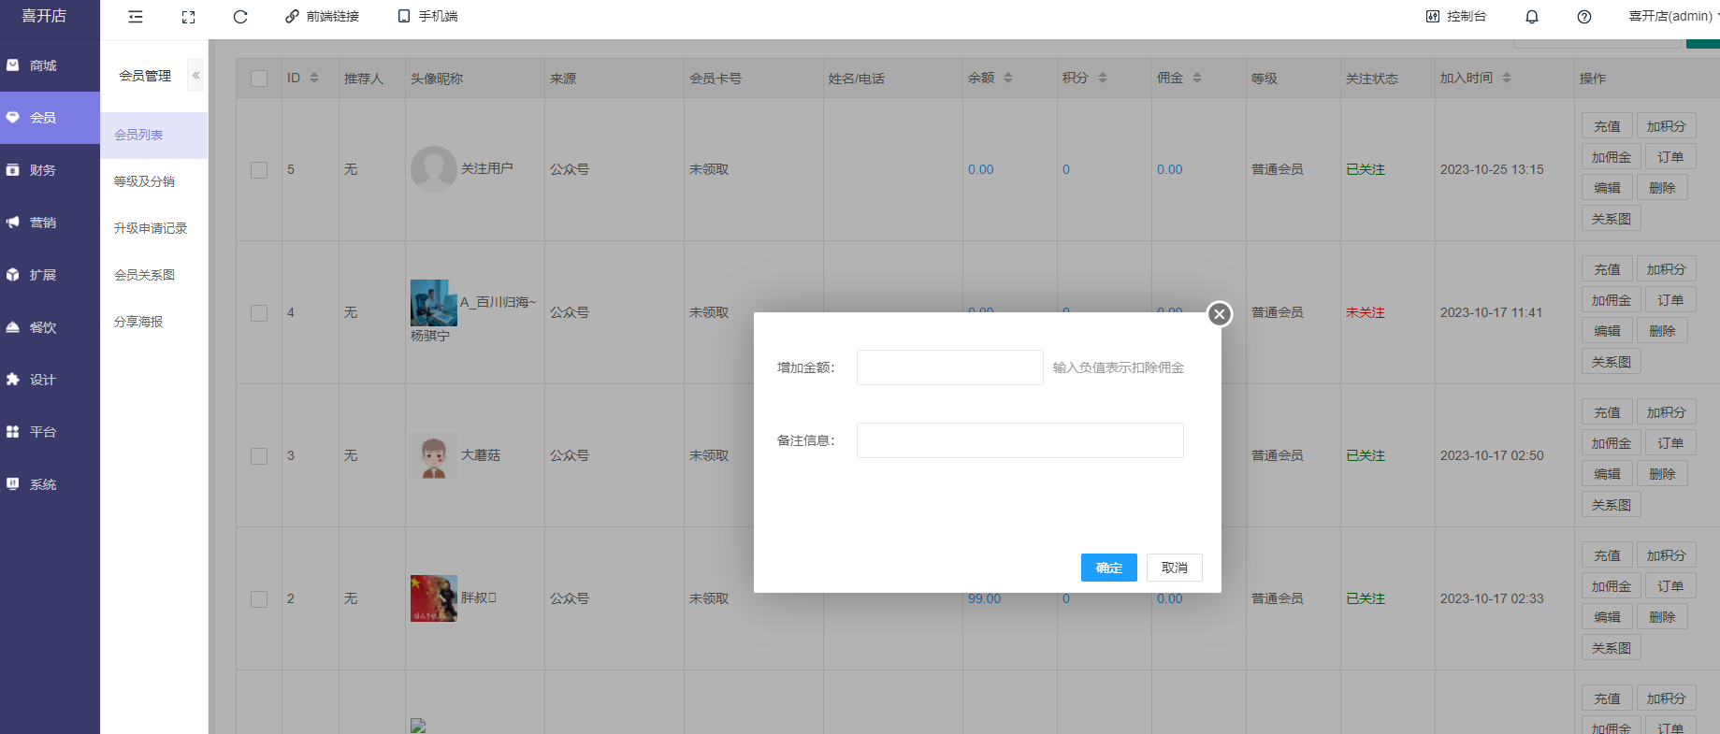Click the 0.00 balance of member 5
1720x734 pixels.
(x=981, y=169)
